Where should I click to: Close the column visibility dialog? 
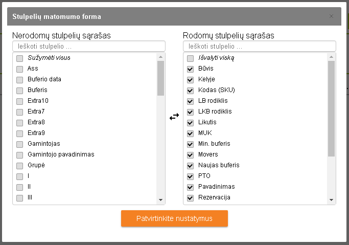pyautogui.click(x=331, y=16)
